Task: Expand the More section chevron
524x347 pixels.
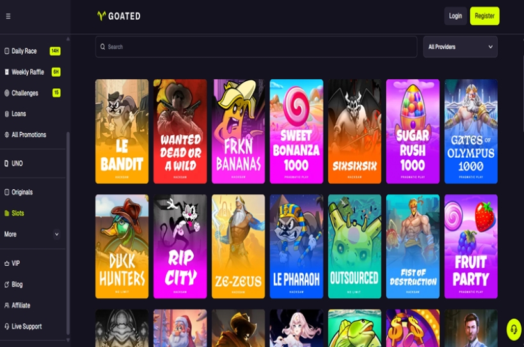Action: [x=56, y=235]
